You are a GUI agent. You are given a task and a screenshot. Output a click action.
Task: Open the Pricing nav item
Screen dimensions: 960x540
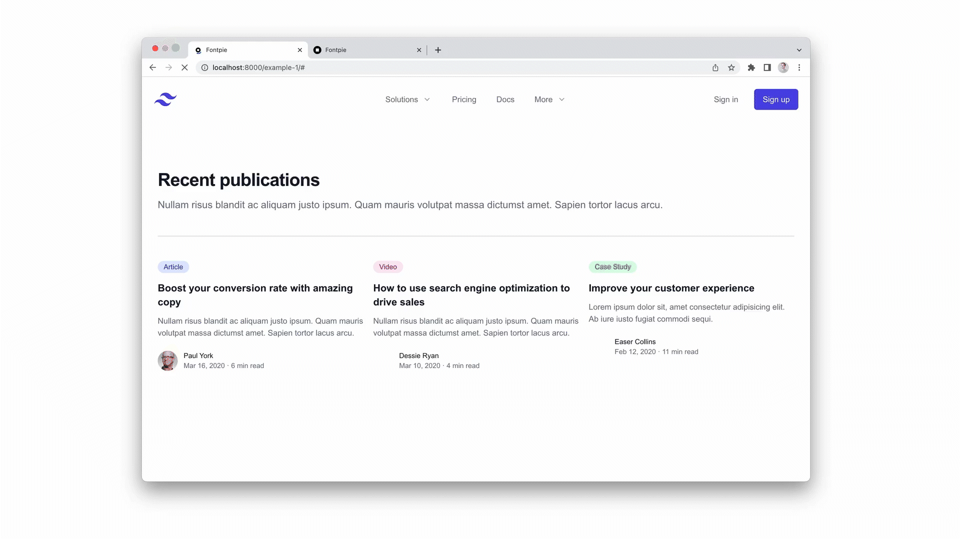[464, 99]
